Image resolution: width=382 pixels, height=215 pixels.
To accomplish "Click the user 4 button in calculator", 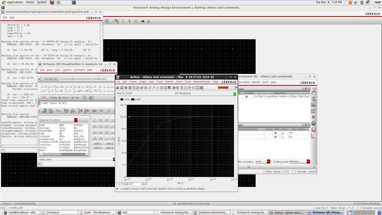I will pos(110,148).
